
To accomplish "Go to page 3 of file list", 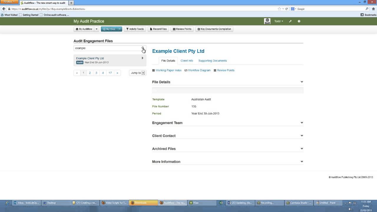I will [96, 73].
